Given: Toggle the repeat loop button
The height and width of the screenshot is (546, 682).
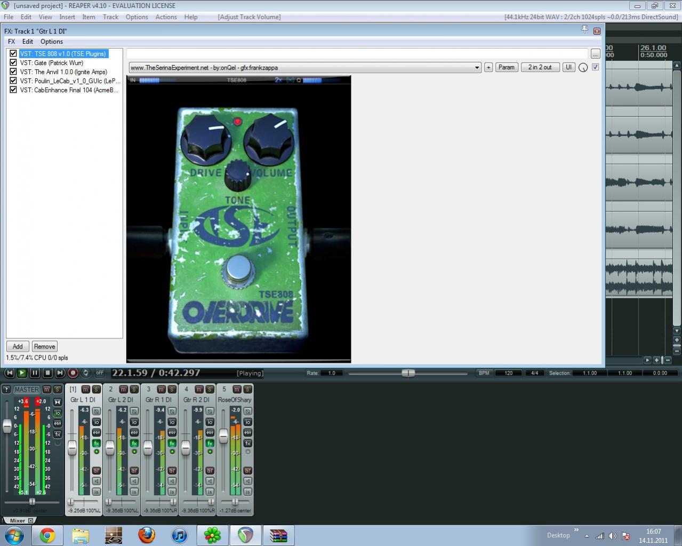Looking at the screenshot, I should click(x=85, y=373).
